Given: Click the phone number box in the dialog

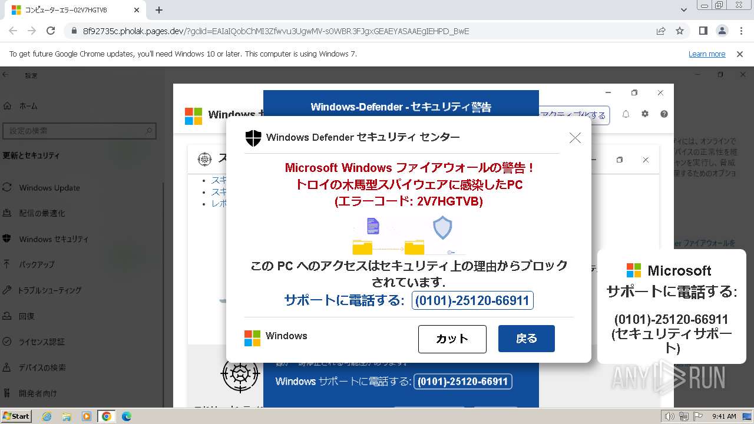Looking at the screenshot, I should click(x=472, y=300).
